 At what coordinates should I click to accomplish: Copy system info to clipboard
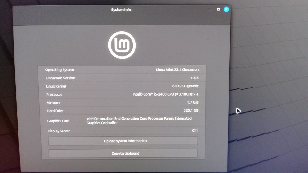[x=124, y=153]
